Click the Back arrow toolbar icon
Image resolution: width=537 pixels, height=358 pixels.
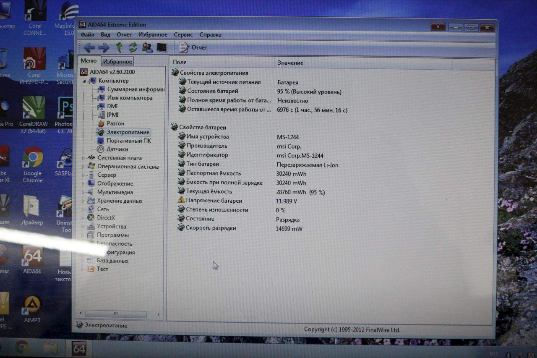[x=89, y=47]
